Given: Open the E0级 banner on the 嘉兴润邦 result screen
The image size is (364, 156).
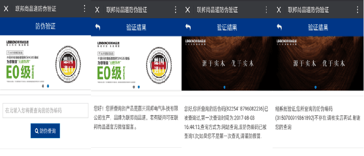Looking at the screenshot, I should (136, 63).
